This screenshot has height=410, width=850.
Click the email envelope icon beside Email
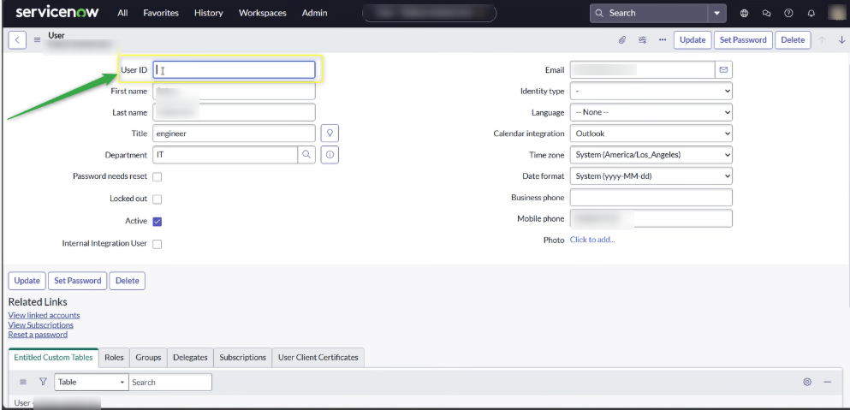point(723,69)
